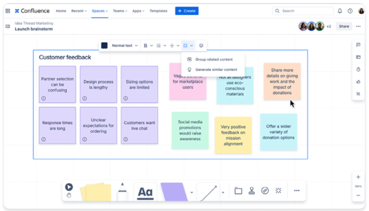Screen dimensions: 369x211
Task: Expand the line connector options chevron
Action: pyautogui.click(x=223, y=192)
